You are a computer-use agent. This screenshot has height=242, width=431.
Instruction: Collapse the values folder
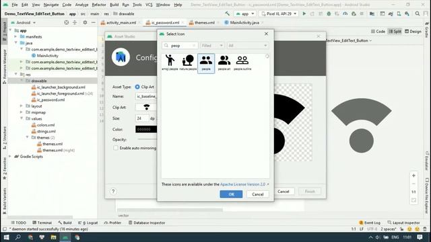(21, 118)
